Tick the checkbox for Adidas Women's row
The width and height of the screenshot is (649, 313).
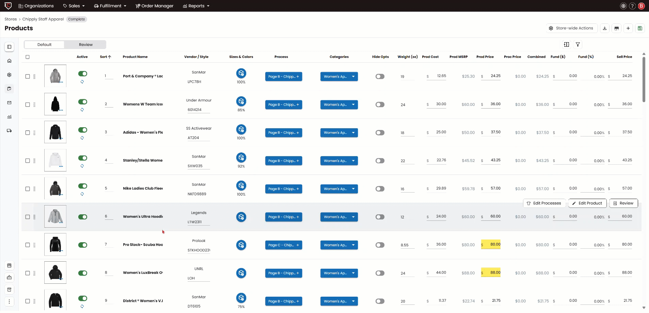28,133
